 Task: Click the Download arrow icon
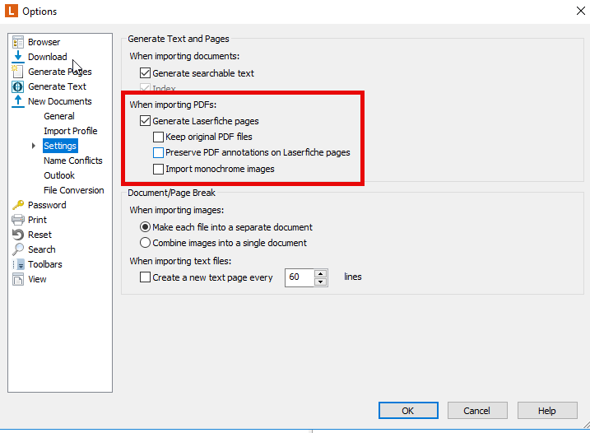click(17, 57)
